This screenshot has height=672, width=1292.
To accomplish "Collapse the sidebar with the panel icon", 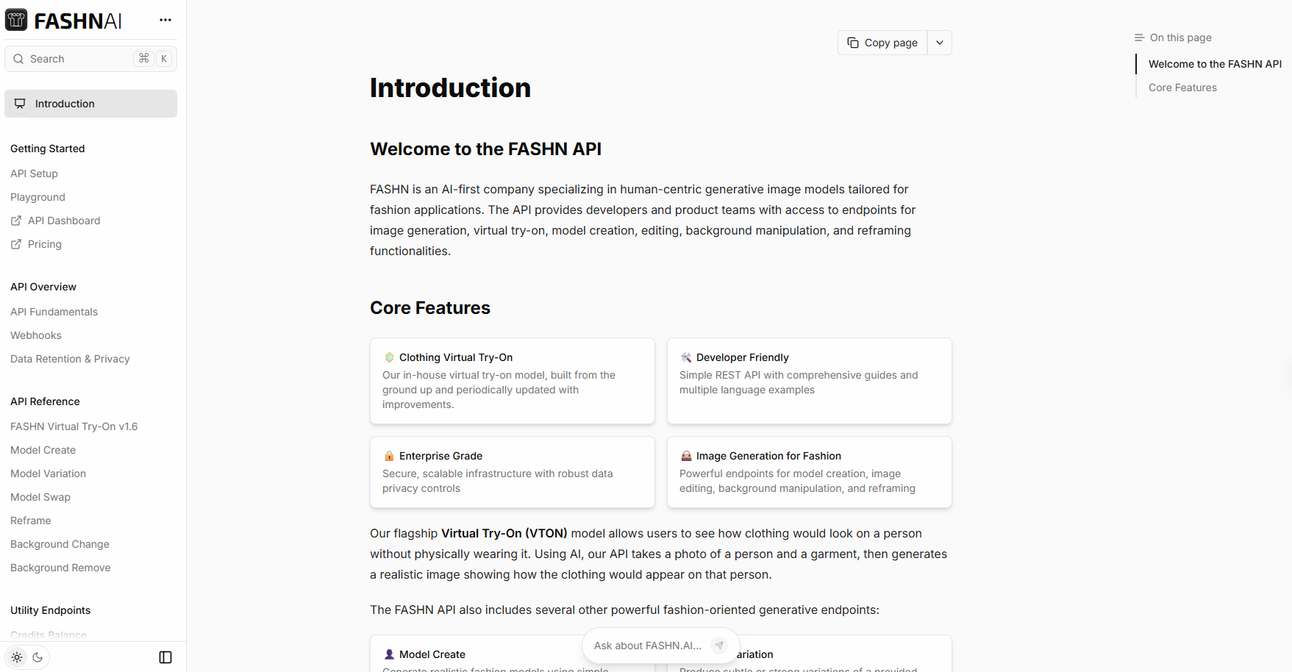I will (165, 657).
